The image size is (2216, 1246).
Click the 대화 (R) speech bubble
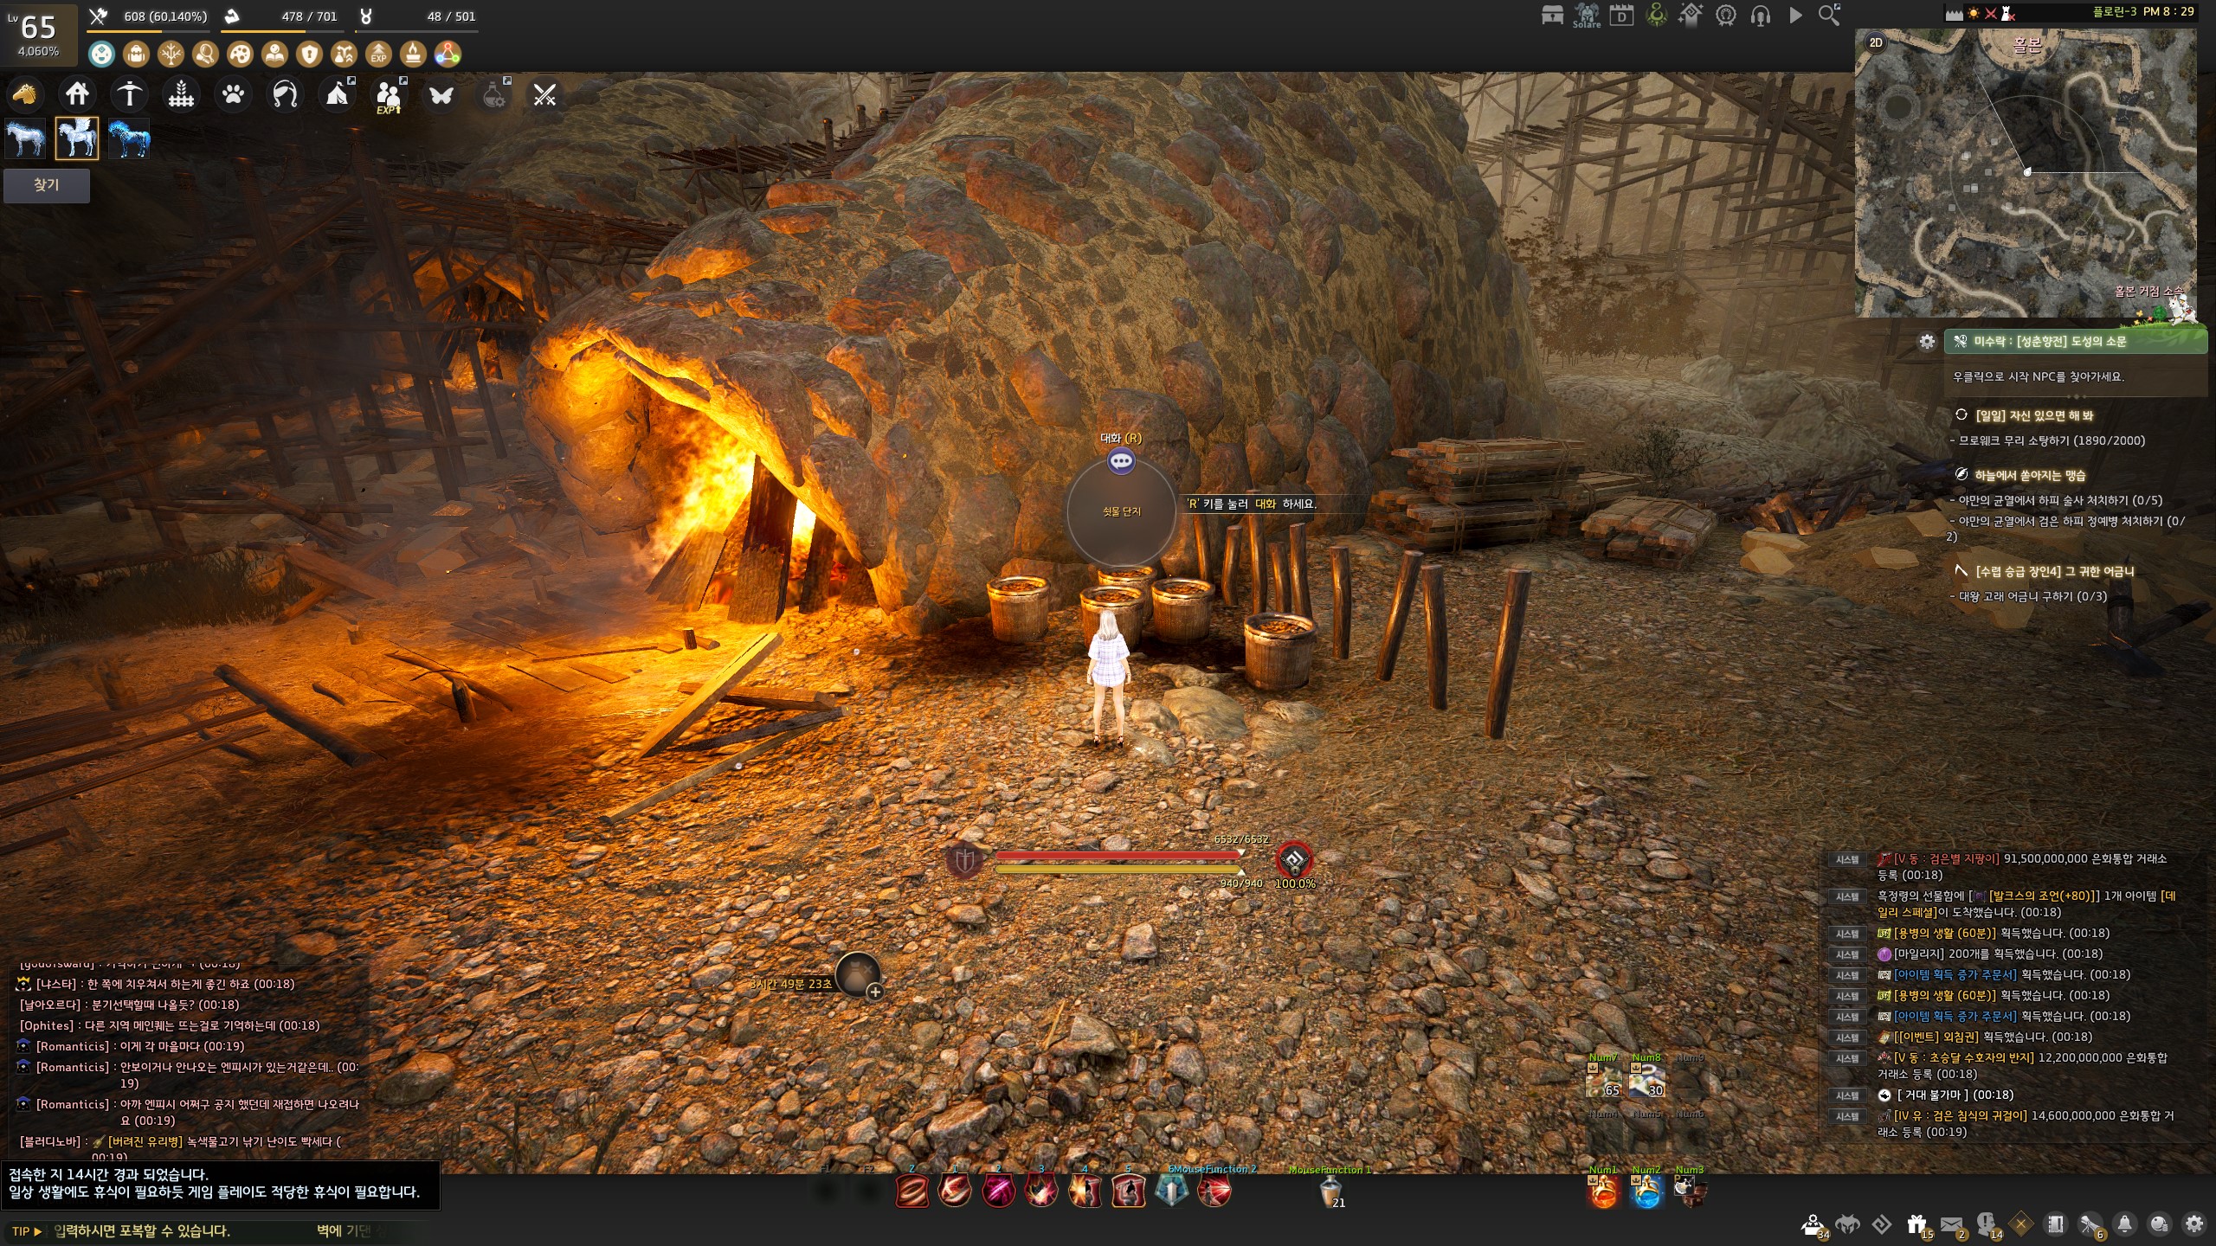(x=1121, y=461)
